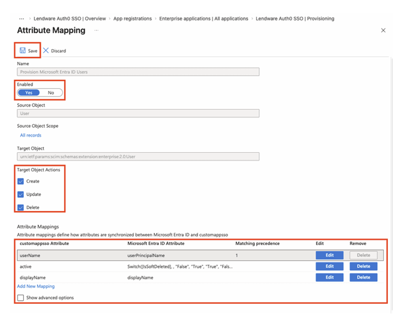Uncheck the Delete target action checkbox
The image size is (401, 314).
click(21, 207)
